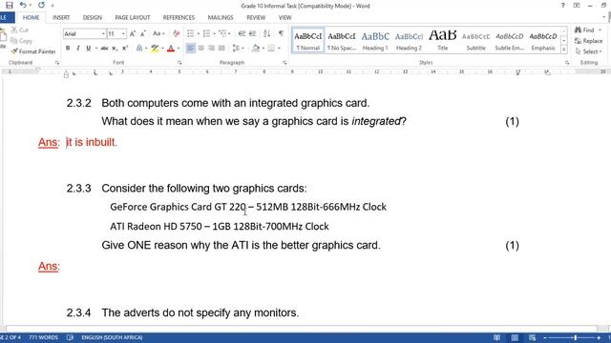Screen dimensions: 611x343
Task: Redo action in Quick Access toolbar
Action: [x=41, y=5]
